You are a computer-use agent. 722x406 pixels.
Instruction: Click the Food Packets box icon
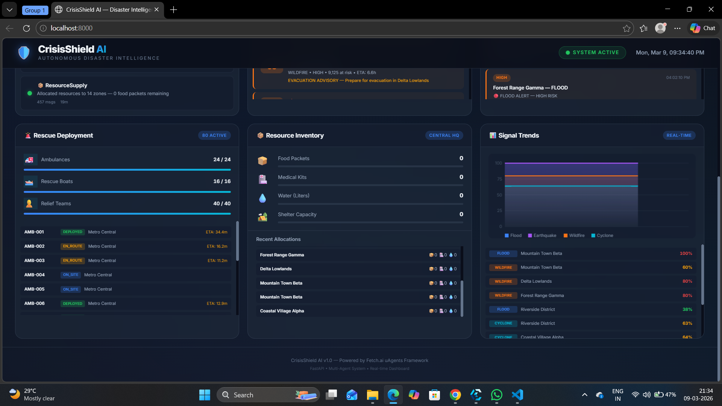click(262, 161)
